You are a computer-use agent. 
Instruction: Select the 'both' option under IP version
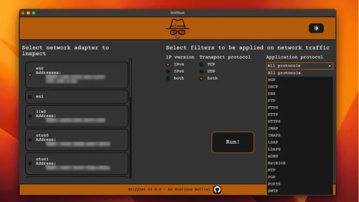(x=168, y=79)
